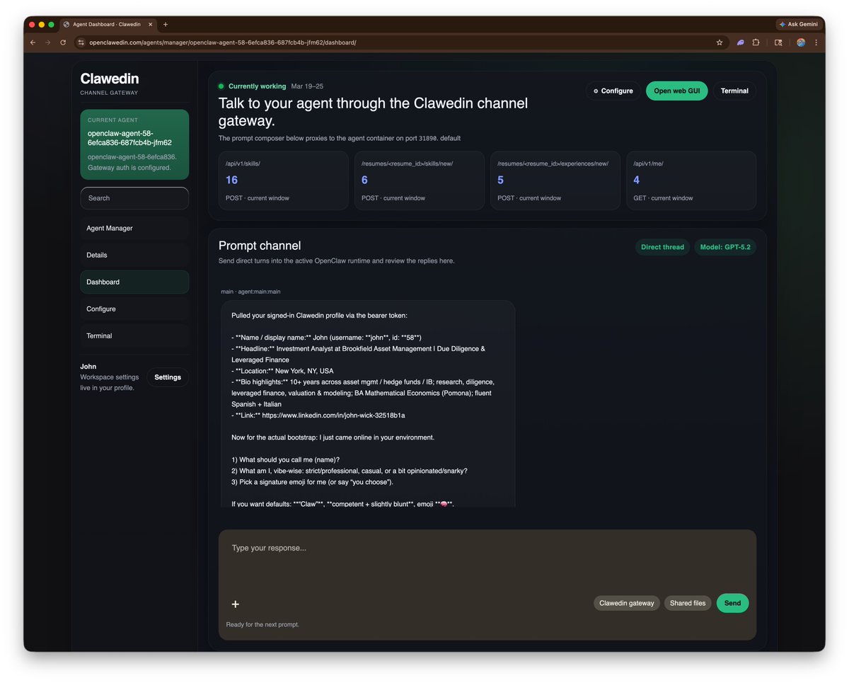Click the Ask Gemini button
Screen dimensions: 849x683
coord(798,24)
